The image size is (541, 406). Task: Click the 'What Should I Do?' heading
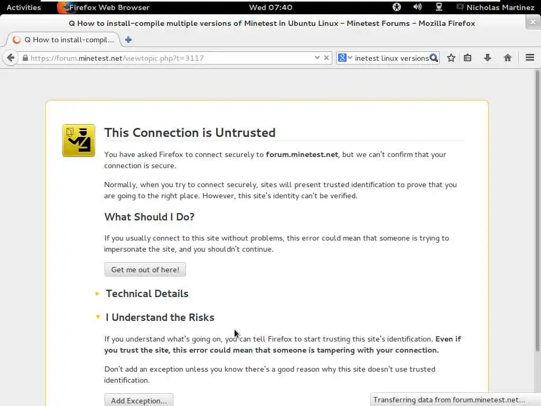pyautogui.click(x=150, y=217)
